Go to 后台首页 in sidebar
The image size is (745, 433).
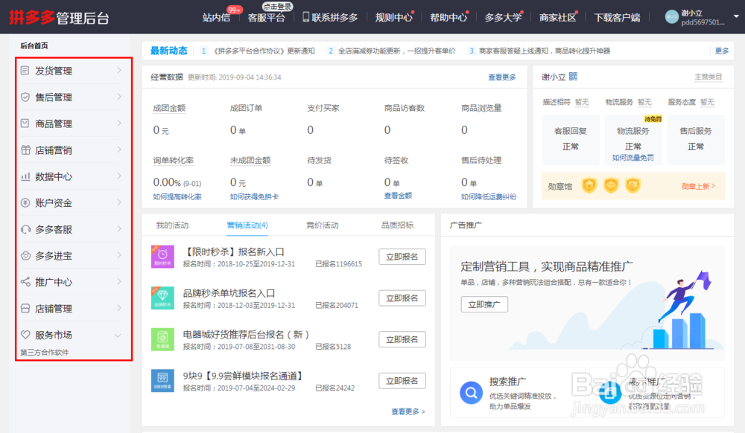[x=34, y=45]
